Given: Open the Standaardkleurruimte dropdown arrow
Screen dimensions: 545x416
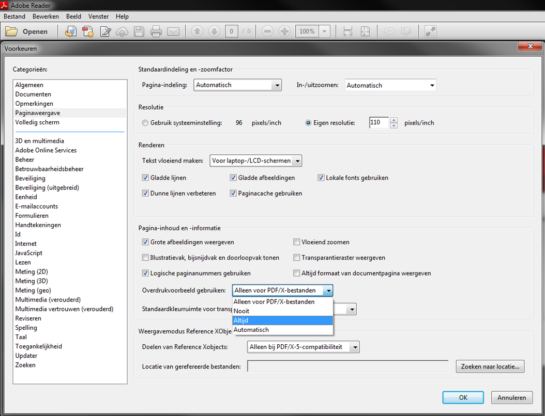Looking at the screenshot, I should (x=352, y=309).
